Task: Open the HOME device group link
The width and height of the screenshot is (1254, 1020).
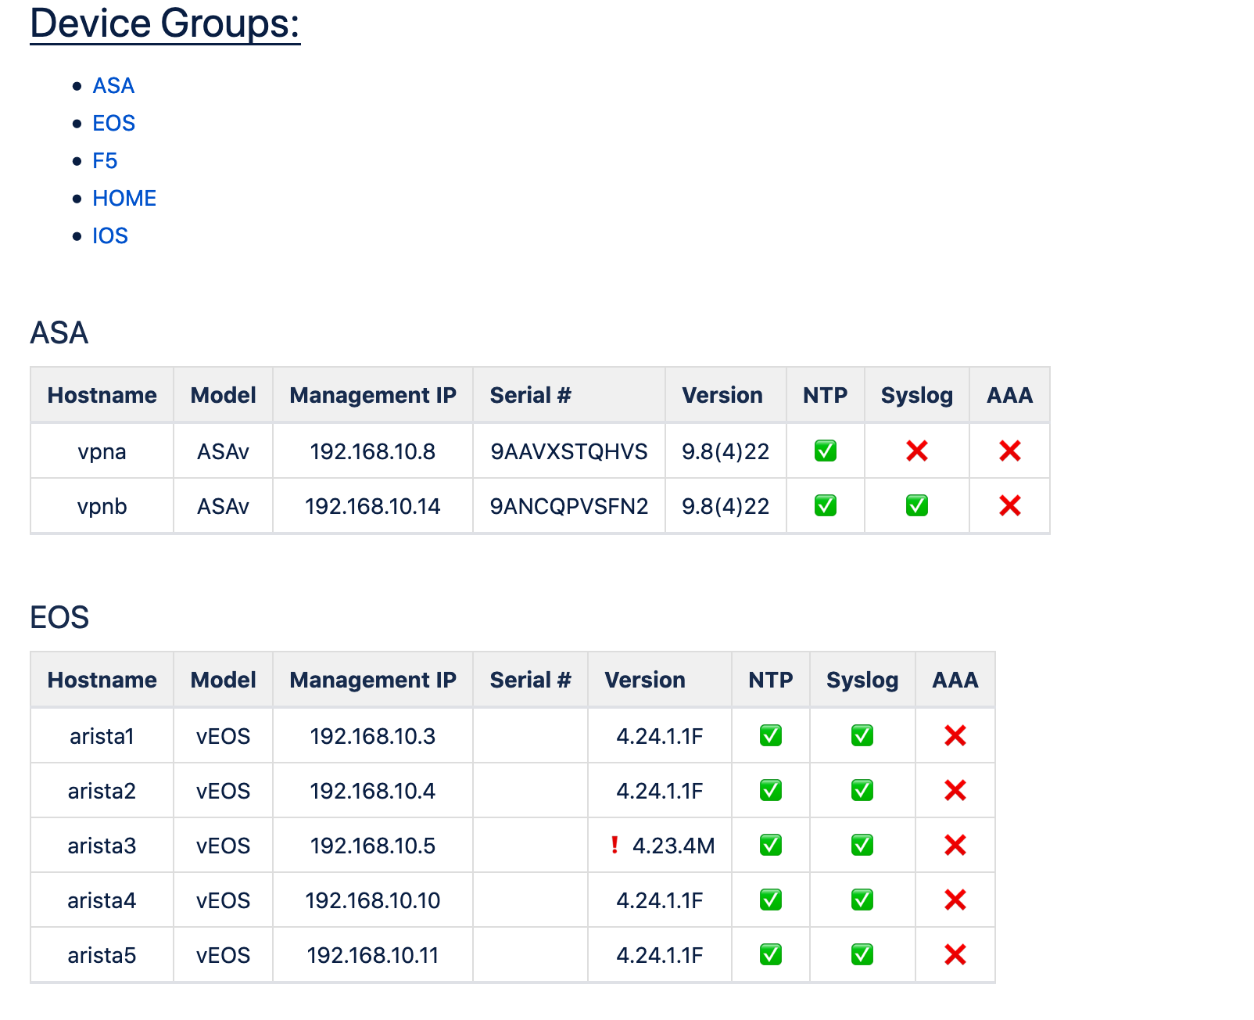Action: pos(124,199)
